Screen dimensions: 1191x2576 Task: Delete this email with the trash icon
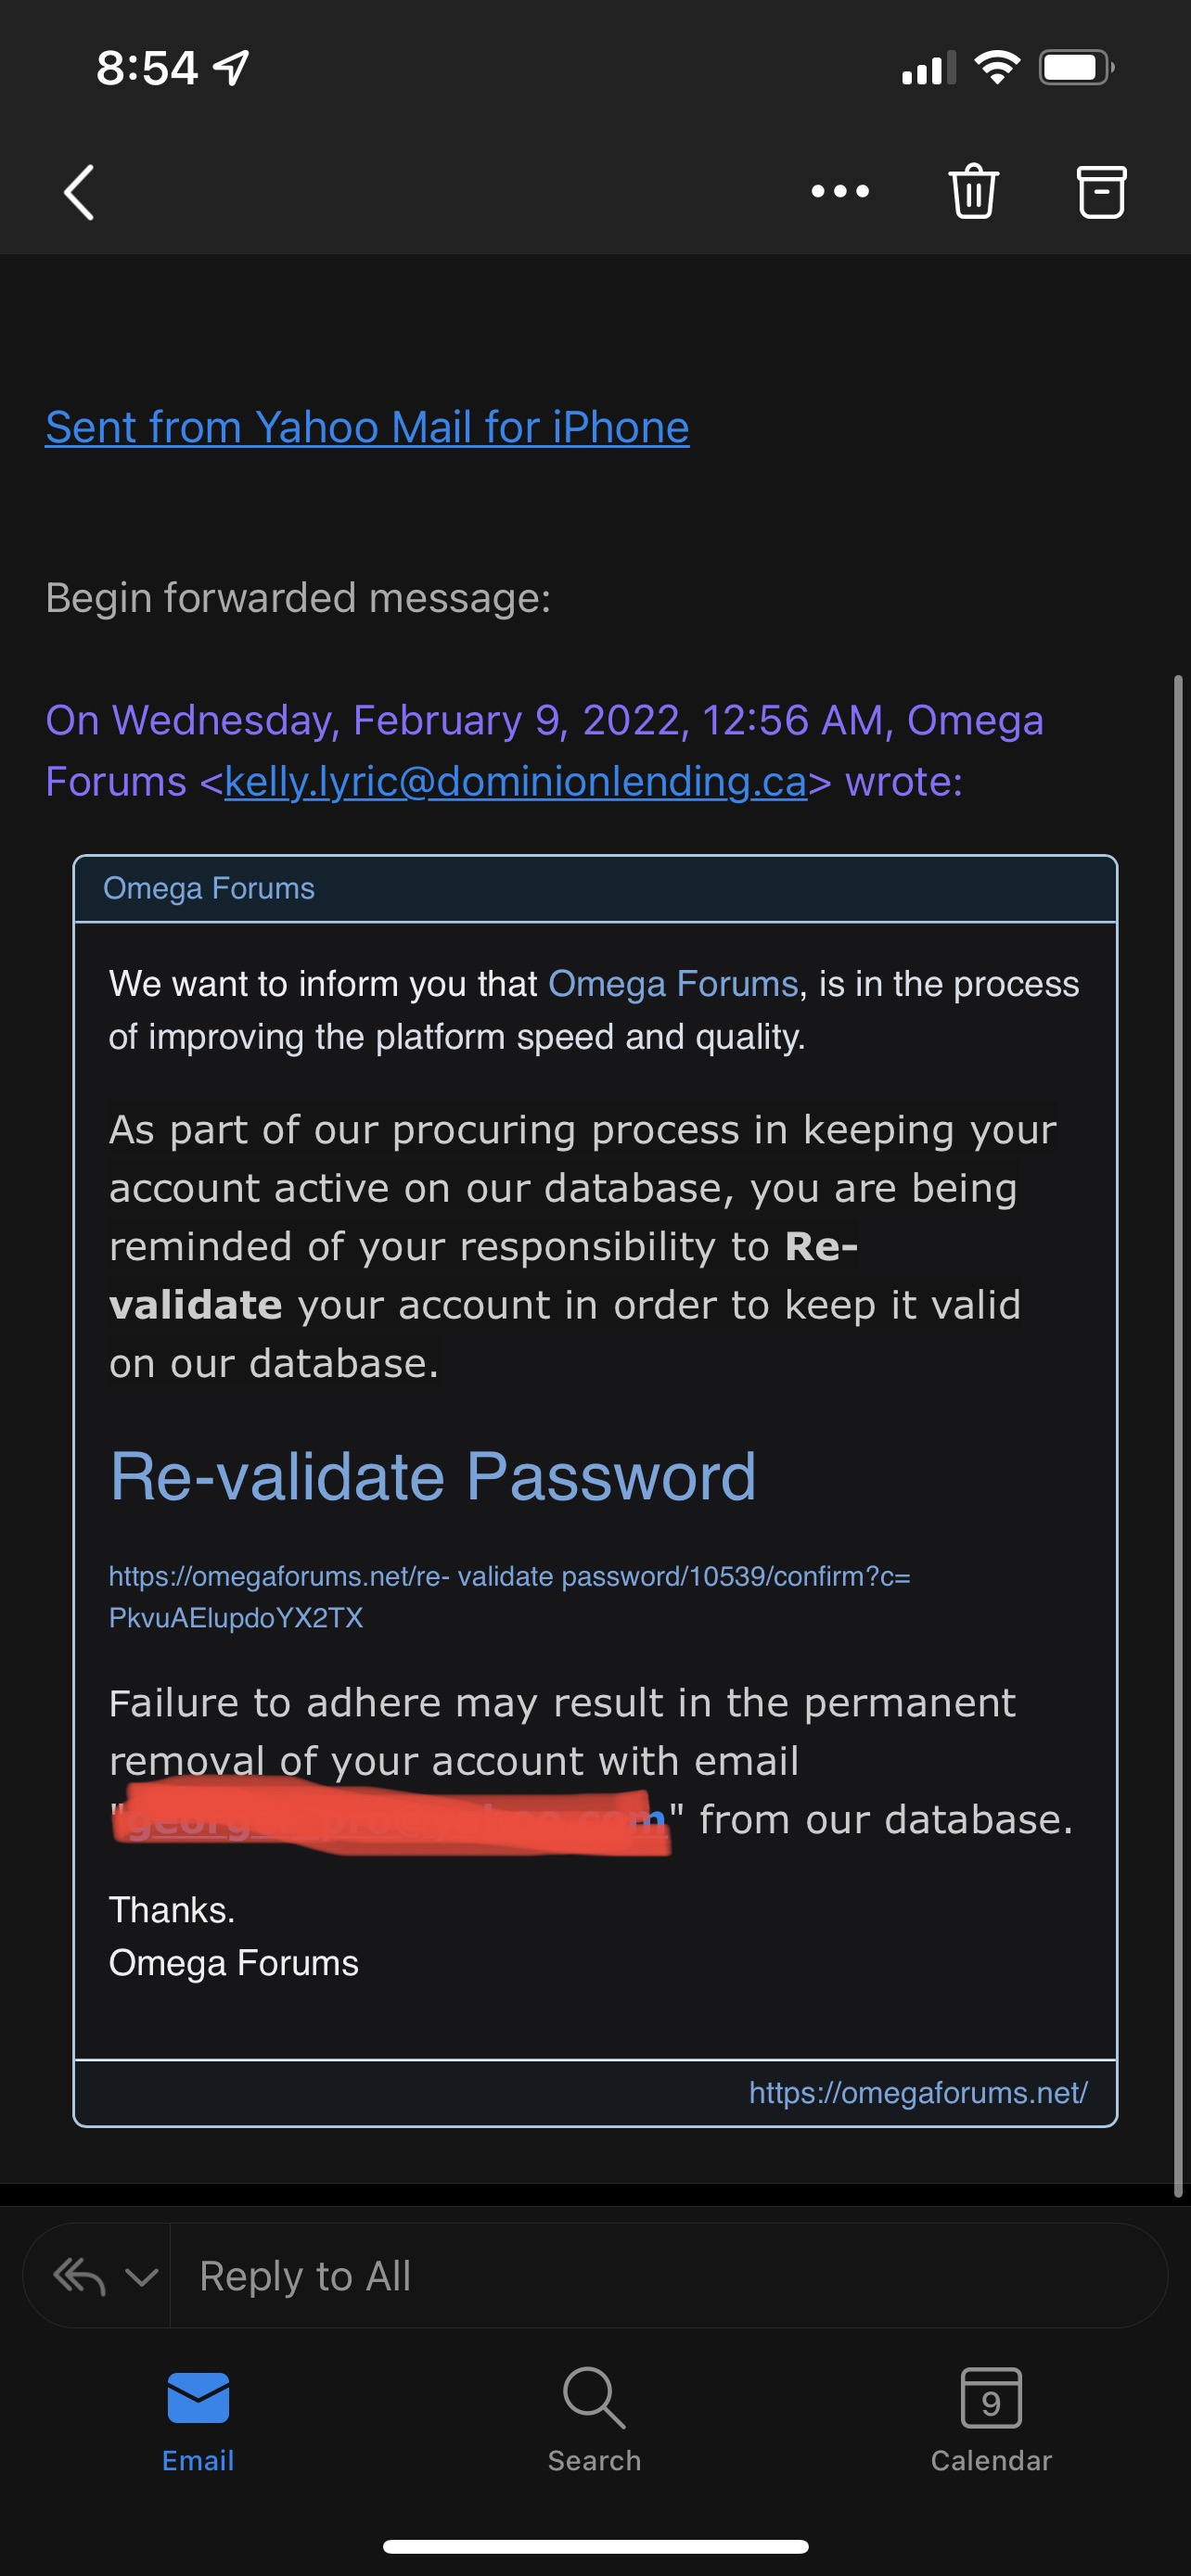point(973,191)
